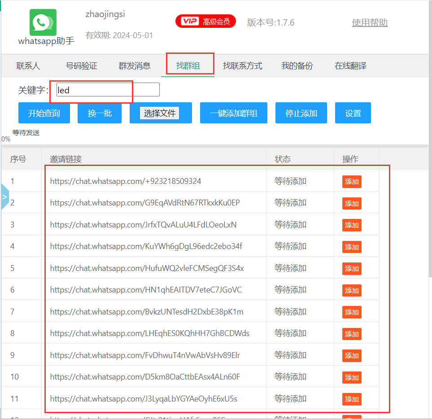This screenshot has width=432, height=419.
Task: Open the 在线翻译 tab
Action: coord(350,66)
